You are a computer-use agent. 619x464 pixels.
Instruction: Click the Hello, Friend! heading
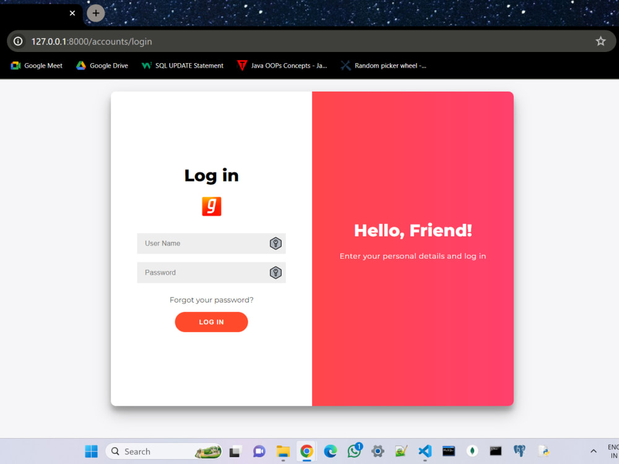pyautogui.click(x=413, y=230)
